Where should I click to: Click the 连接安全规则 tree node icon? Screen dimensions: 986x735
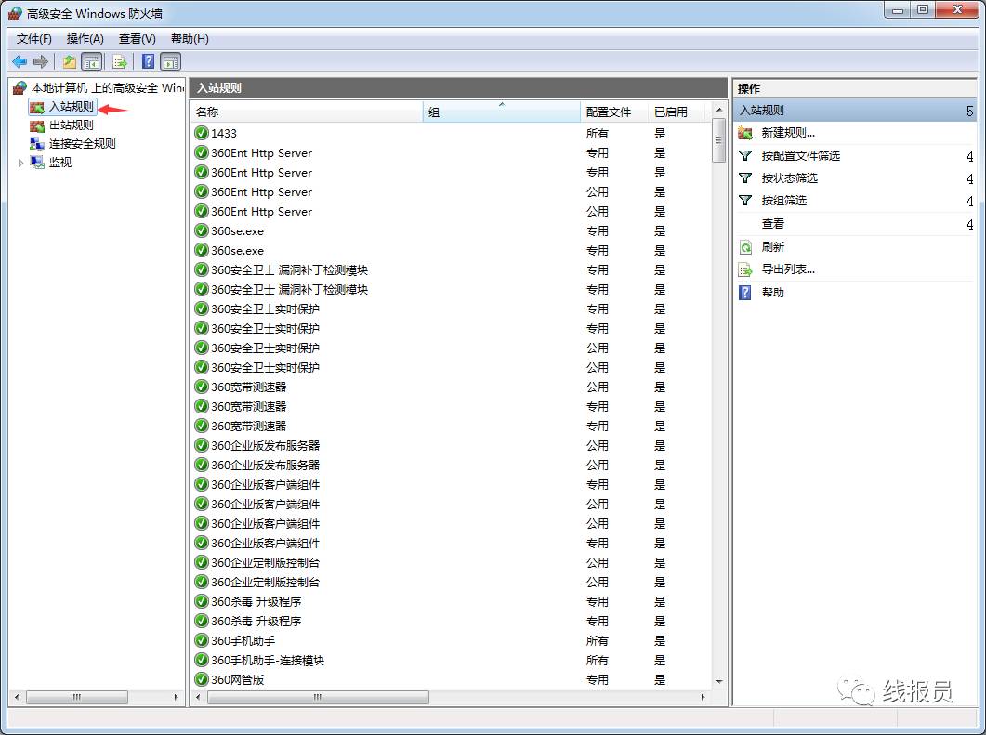37,144
